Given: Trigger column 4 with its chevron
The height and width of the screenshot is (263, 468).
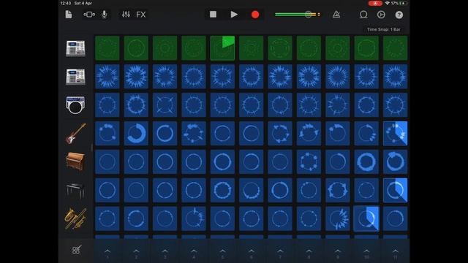Looking at the screenshot, I should click(194, 251).
